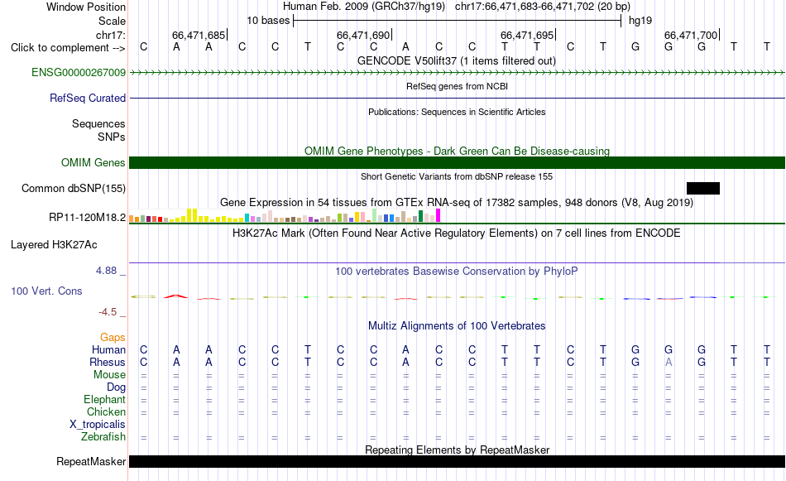The height and width of the screenshot is (481, 786).
Task: Click the chr17:66,471,683-66,471,702 (20 bp) position text
Action: pos(543,7)
